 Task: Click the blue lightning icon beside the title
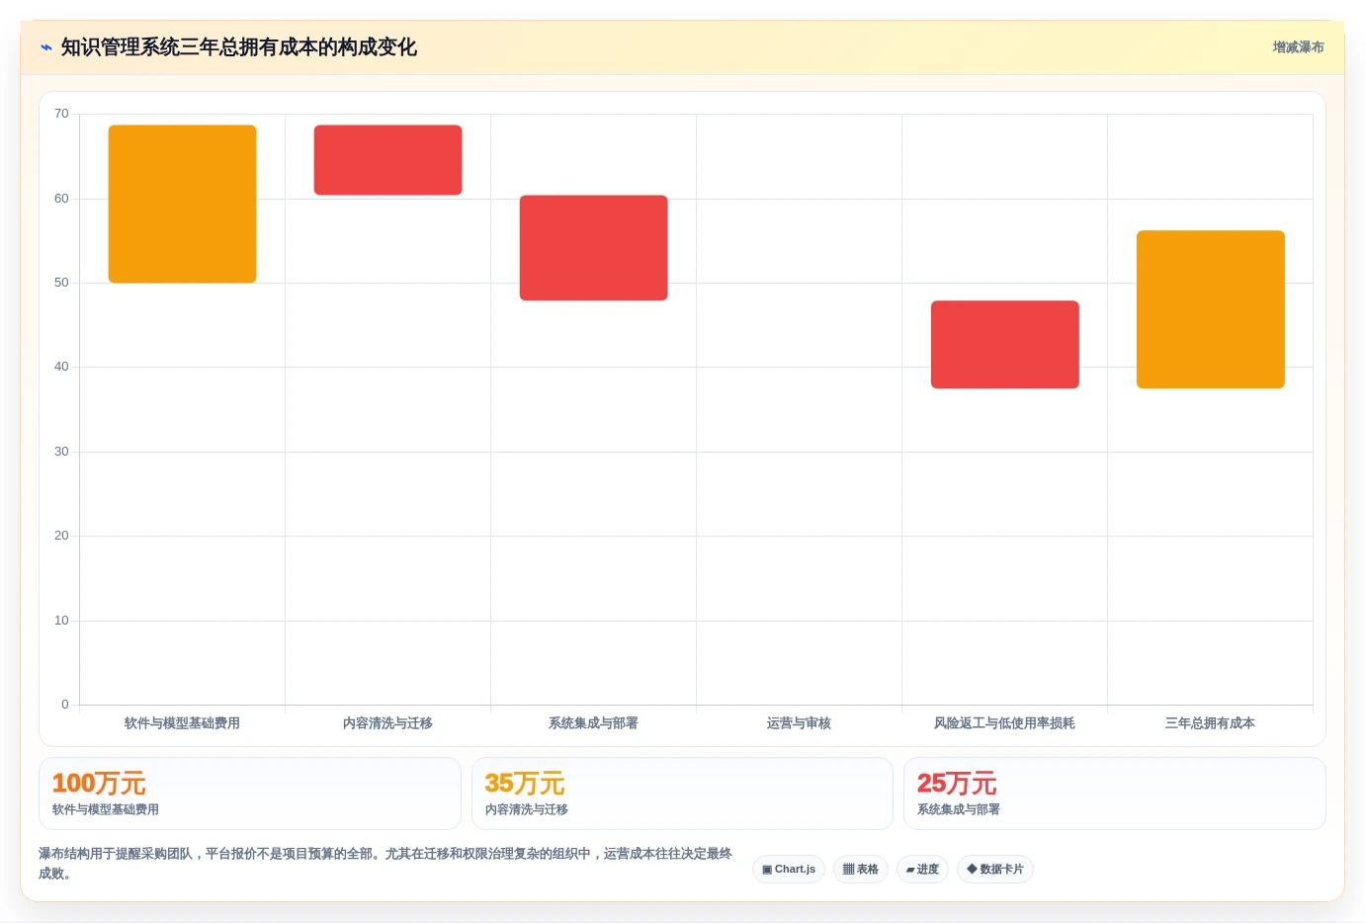[x=46, y=47]
